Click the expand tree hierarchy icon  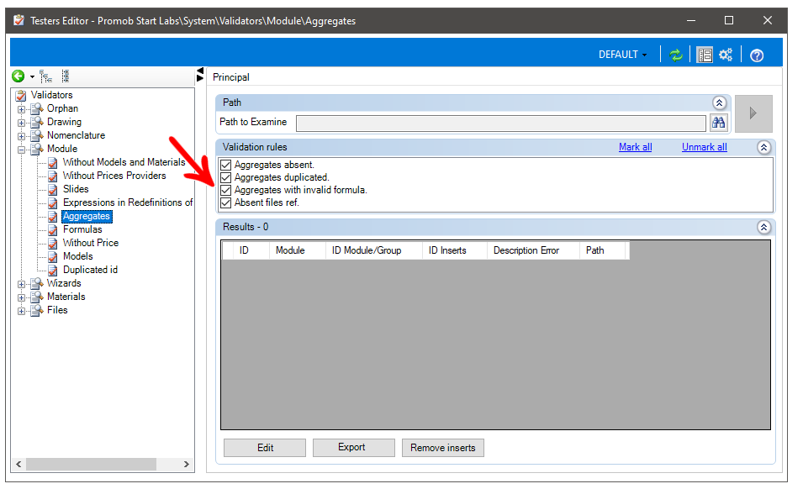coord(45,76)
